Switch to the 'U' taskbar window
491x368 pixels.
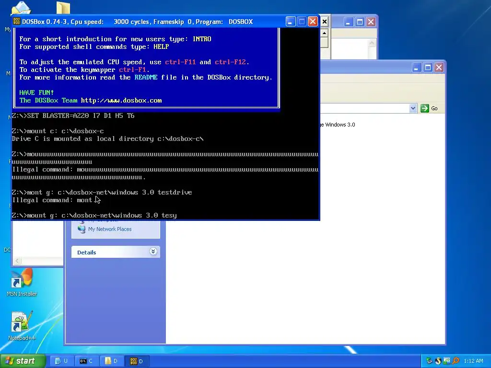pos(61,361)
